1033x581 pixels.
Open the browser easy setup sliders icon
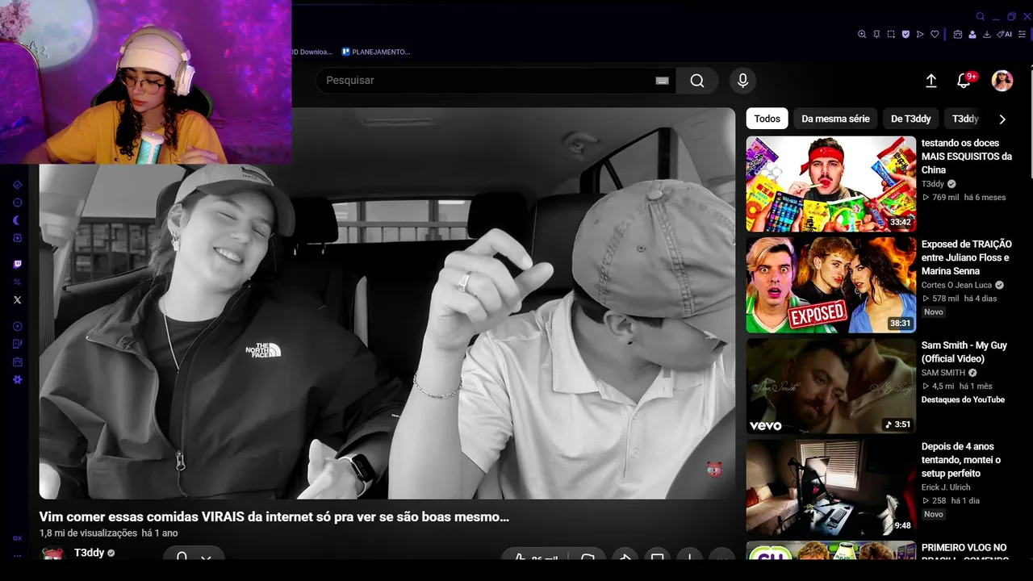point(1023,35)
